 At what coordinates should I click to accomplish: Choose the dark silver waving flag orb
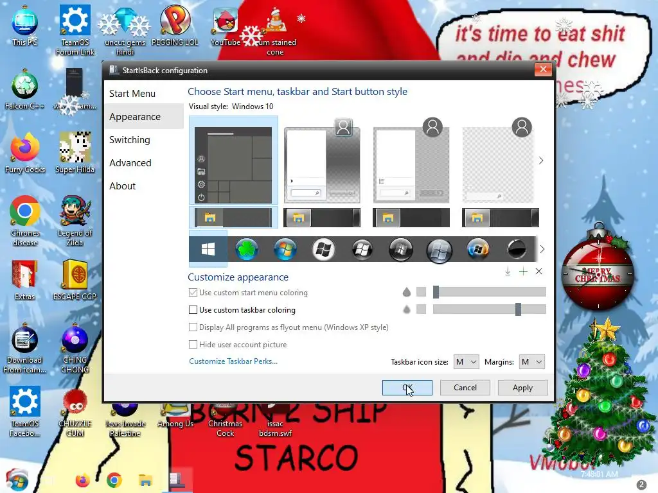(x=362, y=250)
